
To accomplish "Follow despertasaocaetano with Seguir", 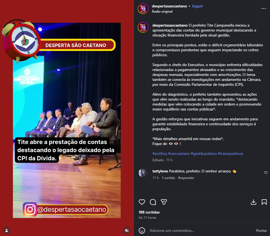I will pyautogui.click(x=197, y=6).
